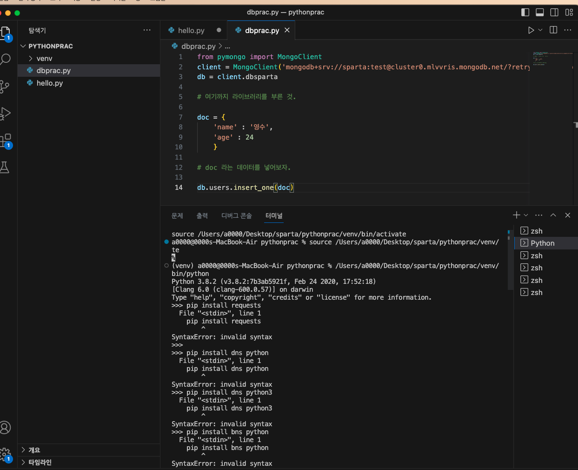
Task: Select the first zsh terminal
Action: 546,231
